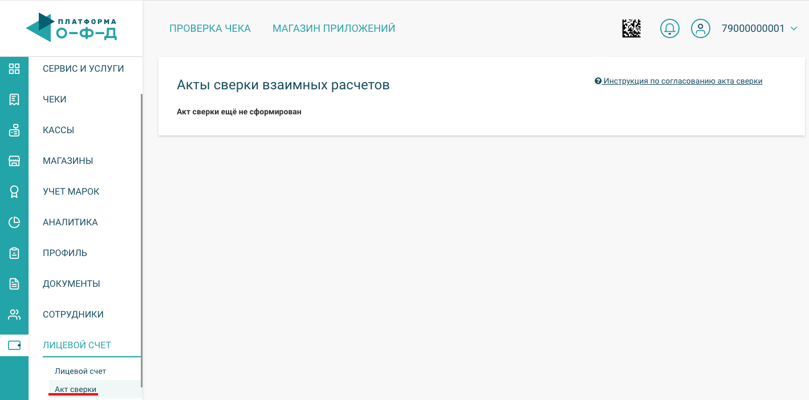Click the wallet icon beside ЛИЦЕВОЙ СЧЕТ
This screenshot has height=400, width=809.
[14, 345]
